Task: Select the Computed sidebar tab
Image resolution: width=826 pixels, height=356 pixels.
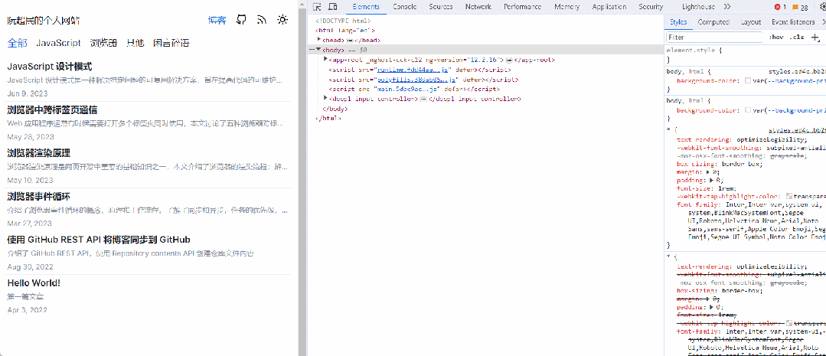Action: 713,22
